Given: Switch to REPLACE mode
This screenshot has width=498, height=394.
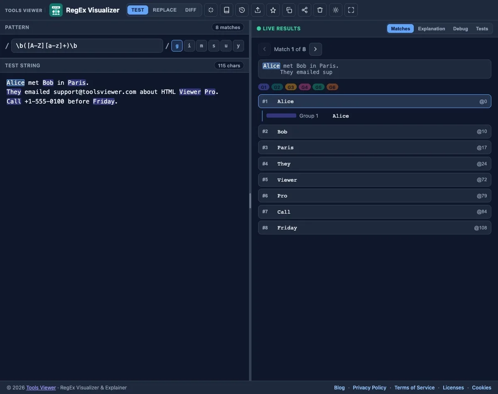Looking at the screenshot, I should pyautogui.click(x=165, y=10).
